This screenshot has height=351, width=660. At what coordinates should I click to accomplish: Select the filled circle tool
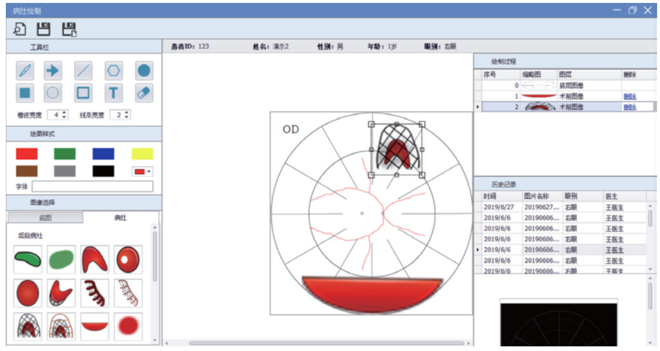click(x=144, y=71)
